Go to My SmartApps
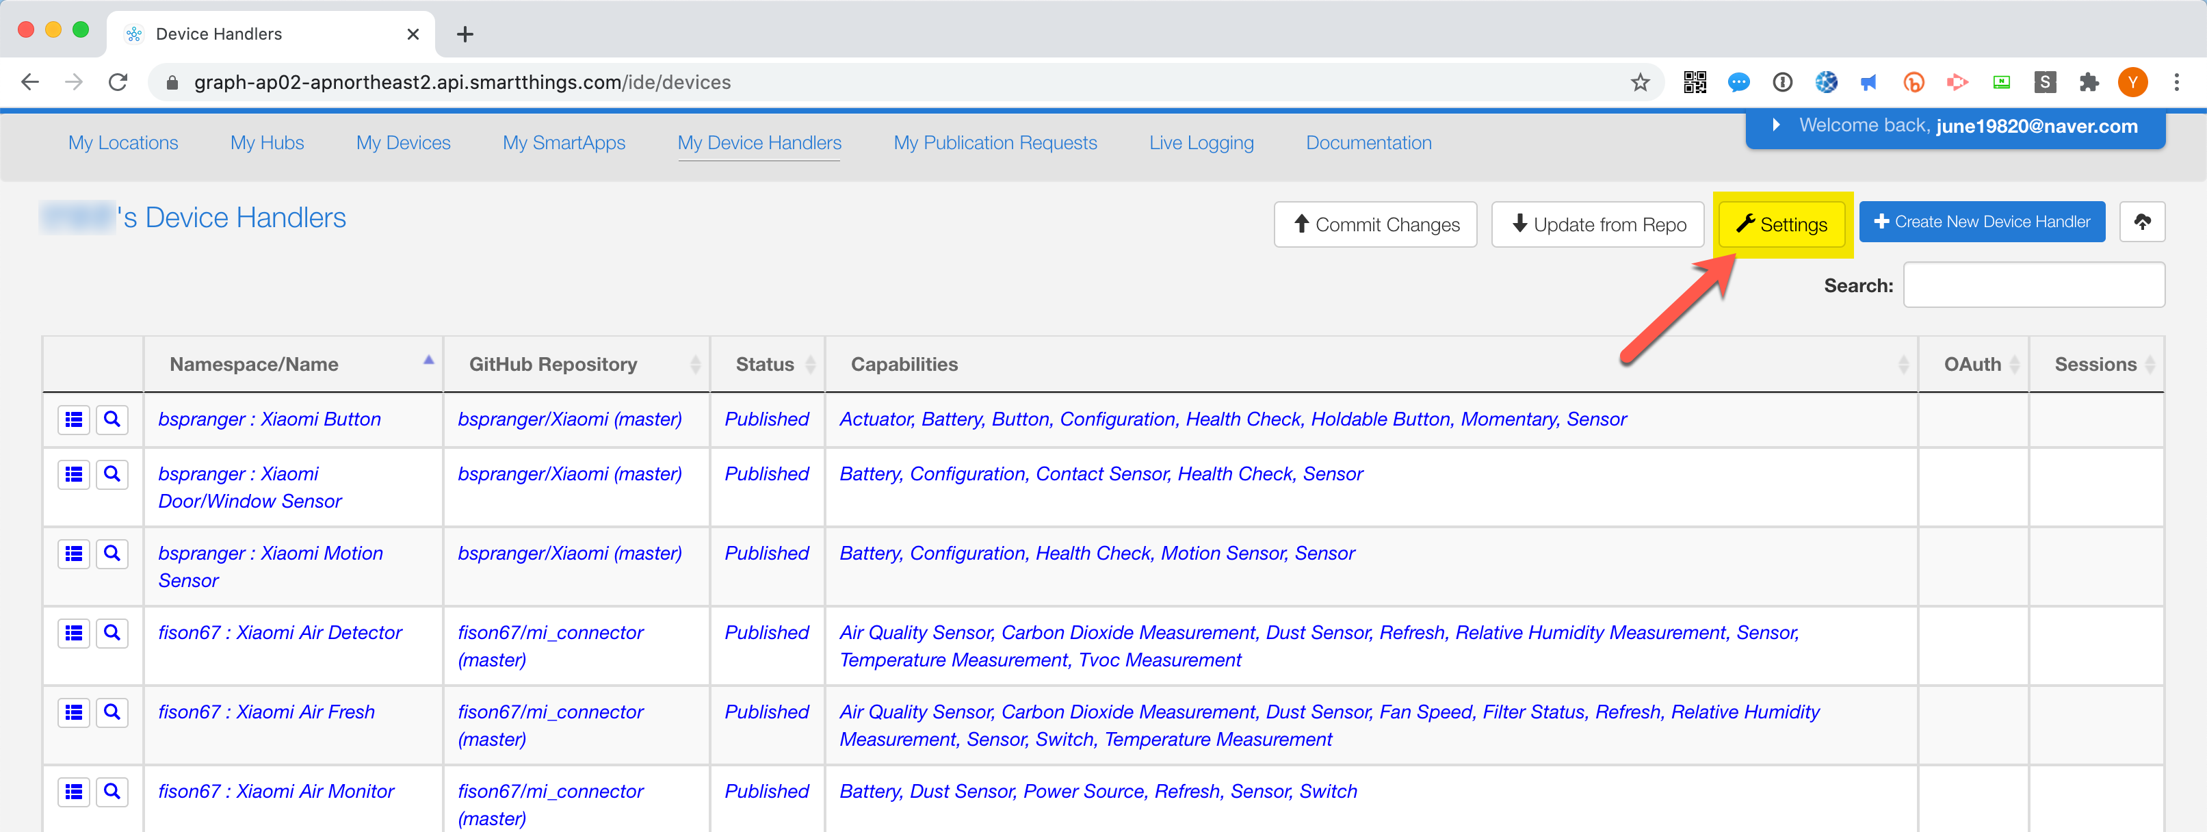This screenshot has height=832, width=2207. click(x=564, y=143)
